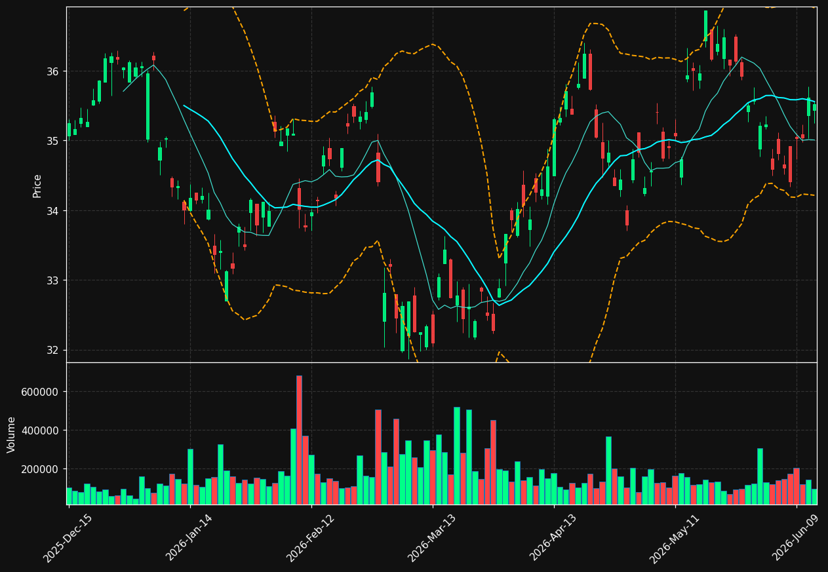Click the 2026-May-11 date label
Screen dimensions: 828x572
click(x=674, y=539)
